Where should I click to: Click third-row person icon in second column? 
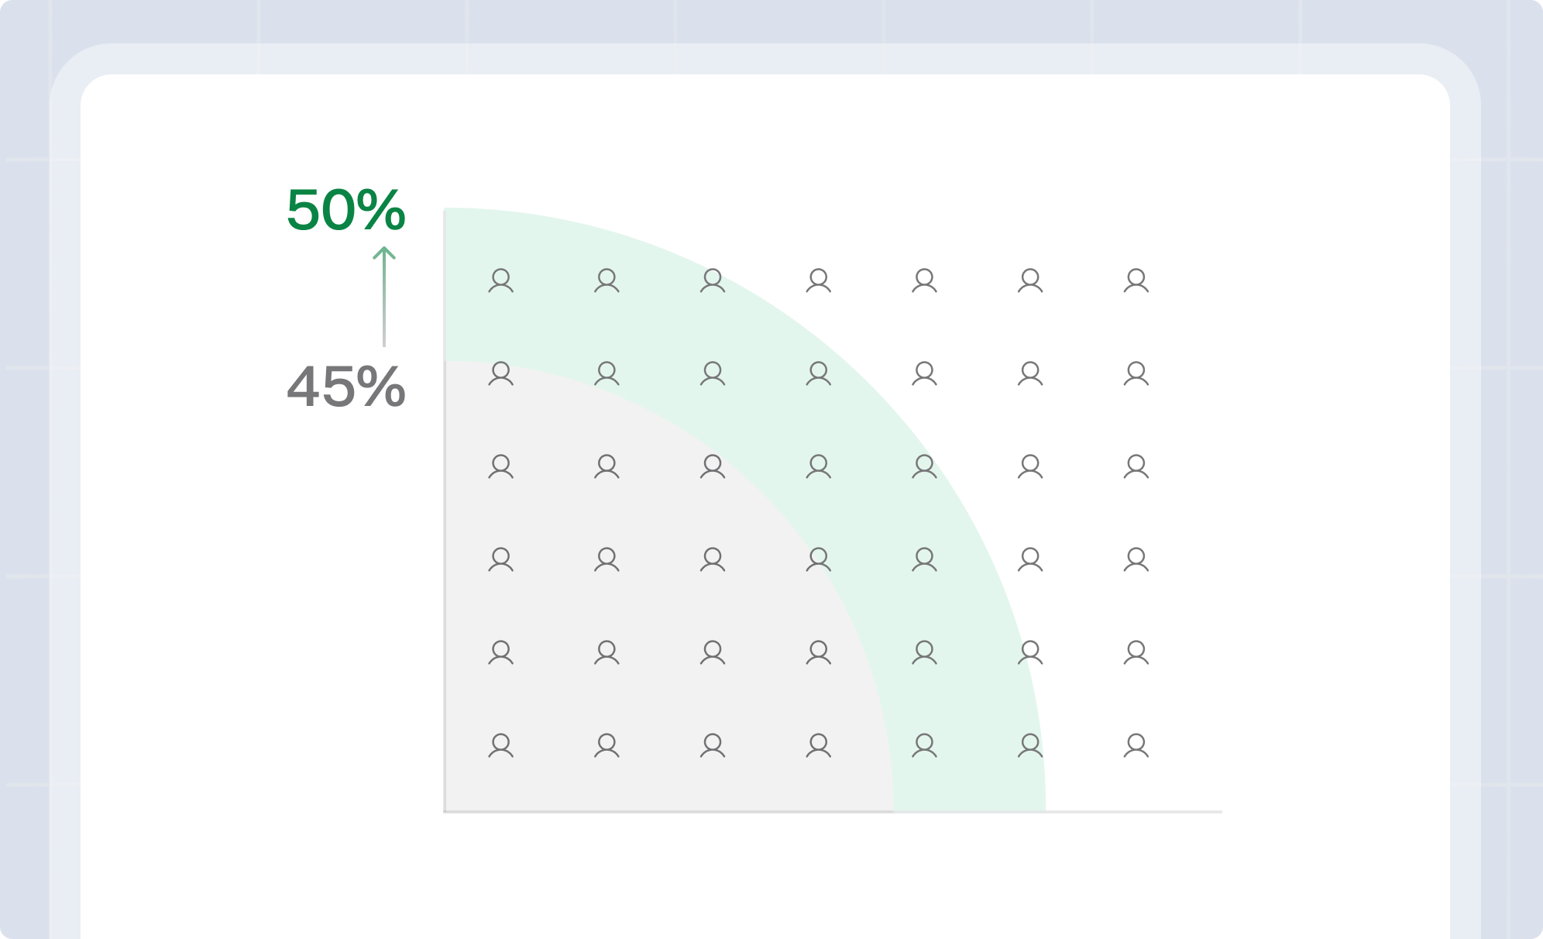[607, 466]
